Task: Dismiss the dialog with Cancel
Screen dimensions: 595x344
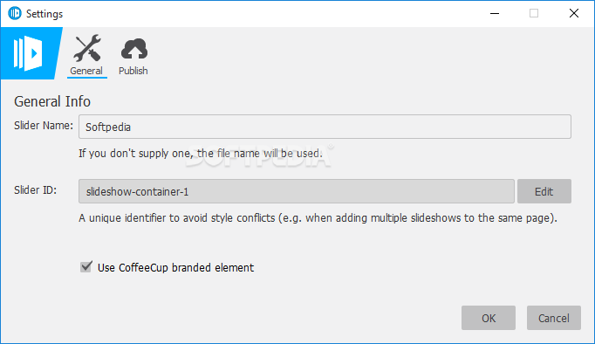Action: pos(554,318)
